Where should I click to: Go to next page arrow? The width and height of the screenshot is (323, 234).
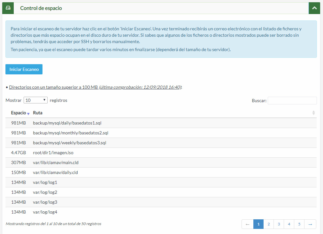coord(310,224)
